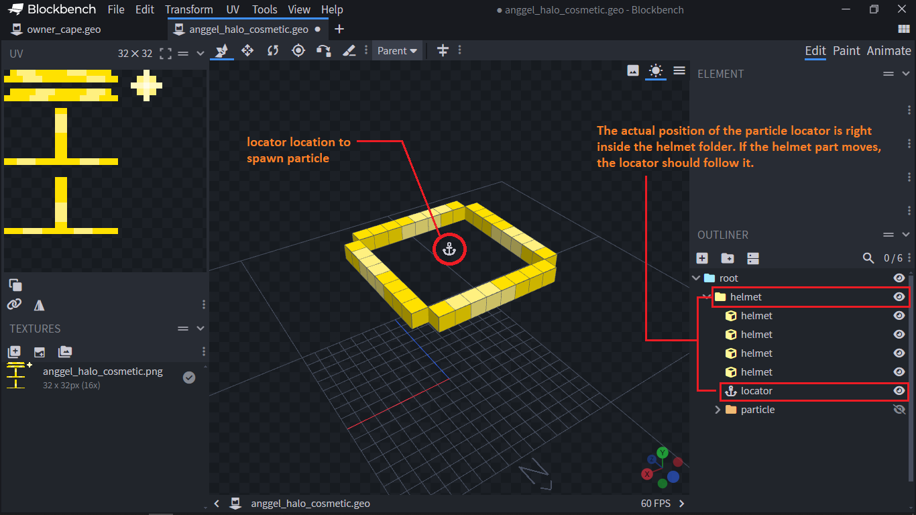Select the Pivot tool icon
Image resolution: width=916 pixels, height=515 pixels.
tap(298, 51)
